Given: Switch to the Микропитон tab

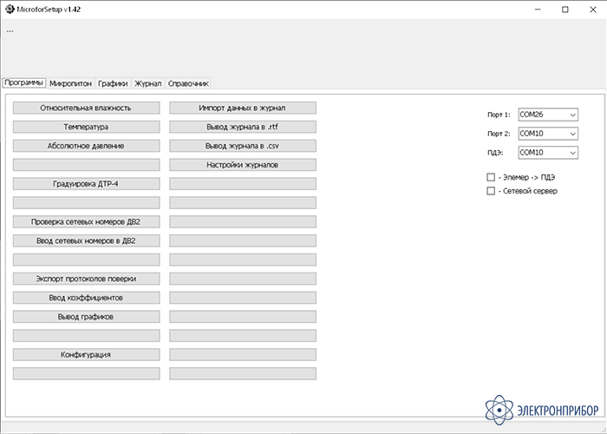Looking at the screenshot, I should [71, 83].
